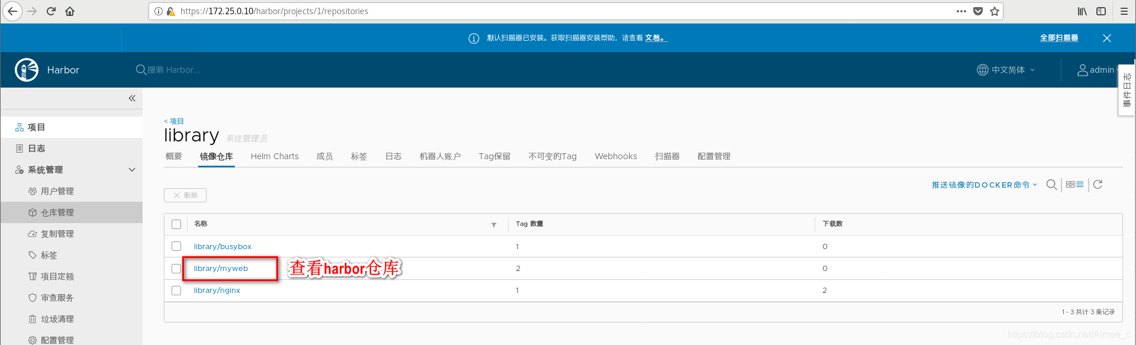Check the library/myweb row checkbox
Screen dimensions: 1136x345
coord(176,269)
